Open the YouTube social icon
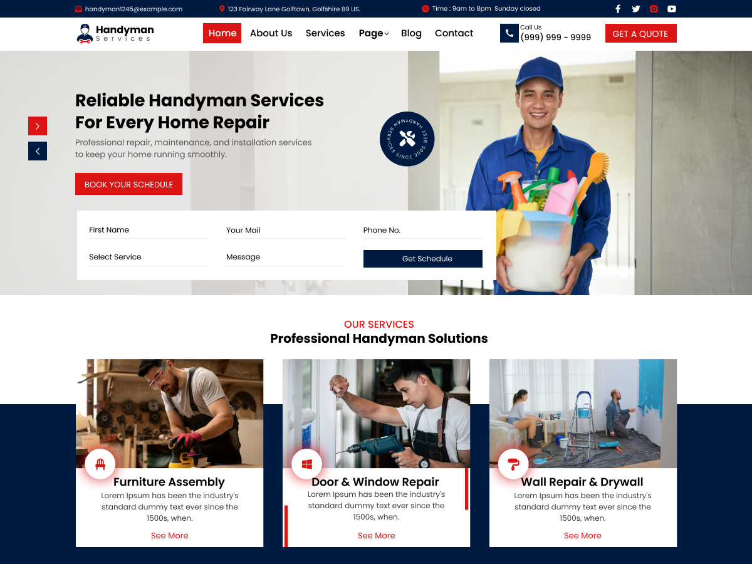Viewport: 752px width, 564px height. [x=672, y=9]
